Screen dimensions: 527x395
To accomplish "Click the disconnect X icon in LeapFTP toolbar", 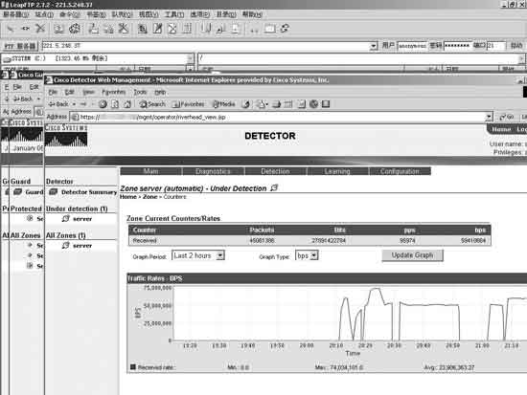I will pyautogui.click(x=40, y=29).
